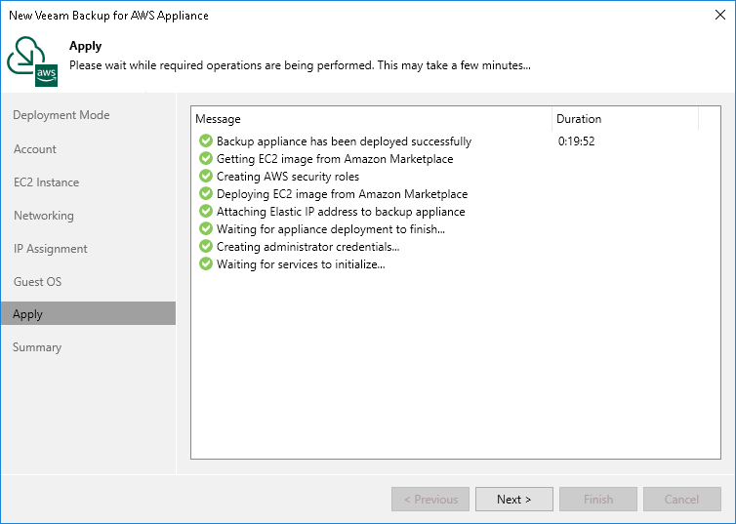
Task: Open the IP Assignment step
Action: (x=50, y=249)
